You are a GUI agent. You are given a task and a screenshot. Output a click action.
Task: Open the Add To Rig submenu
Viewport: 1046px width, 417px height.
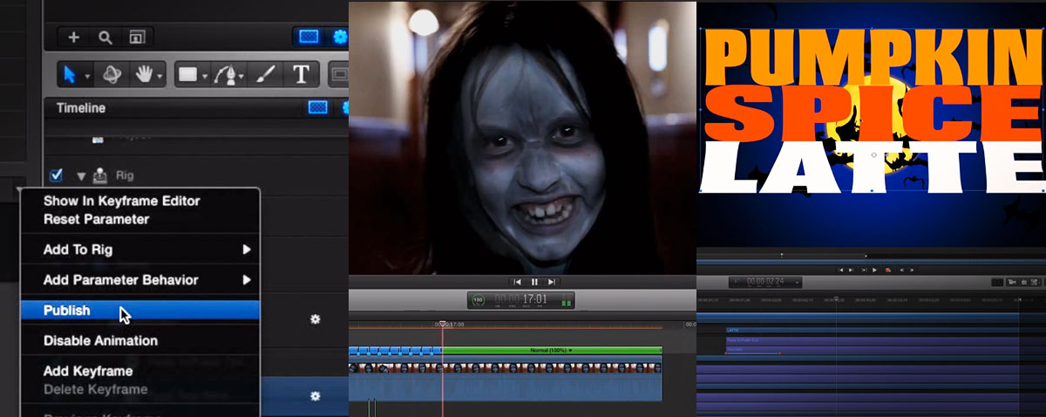pos(139,250)
